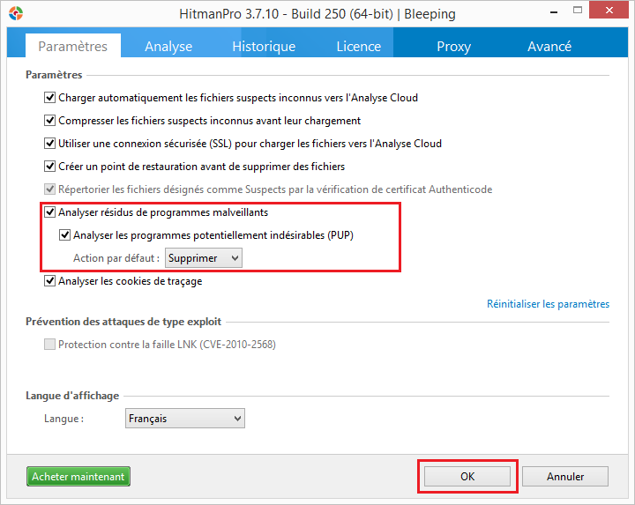Select the Proxy tab
Image resolution: width=635 pixels, height=505 pixels.
point(453,47)
